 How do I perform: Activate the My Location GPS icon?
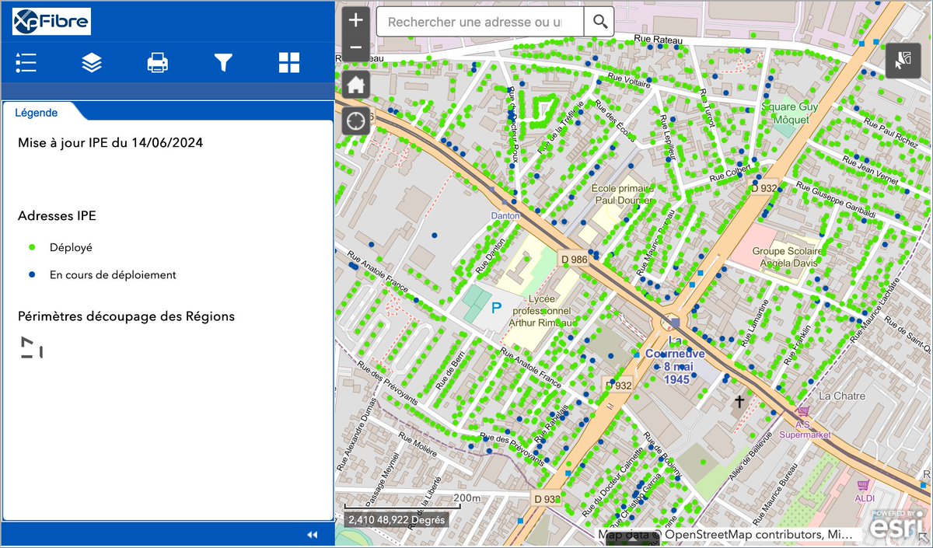click(355, 121)
